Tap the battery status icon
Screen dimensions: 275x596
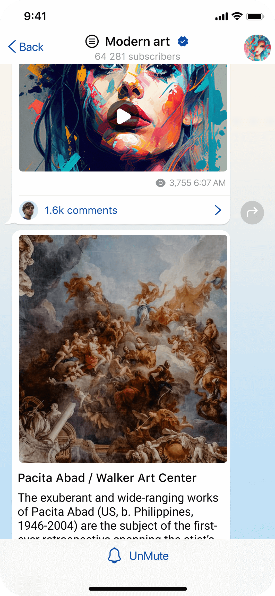click(x=255, y=17)
